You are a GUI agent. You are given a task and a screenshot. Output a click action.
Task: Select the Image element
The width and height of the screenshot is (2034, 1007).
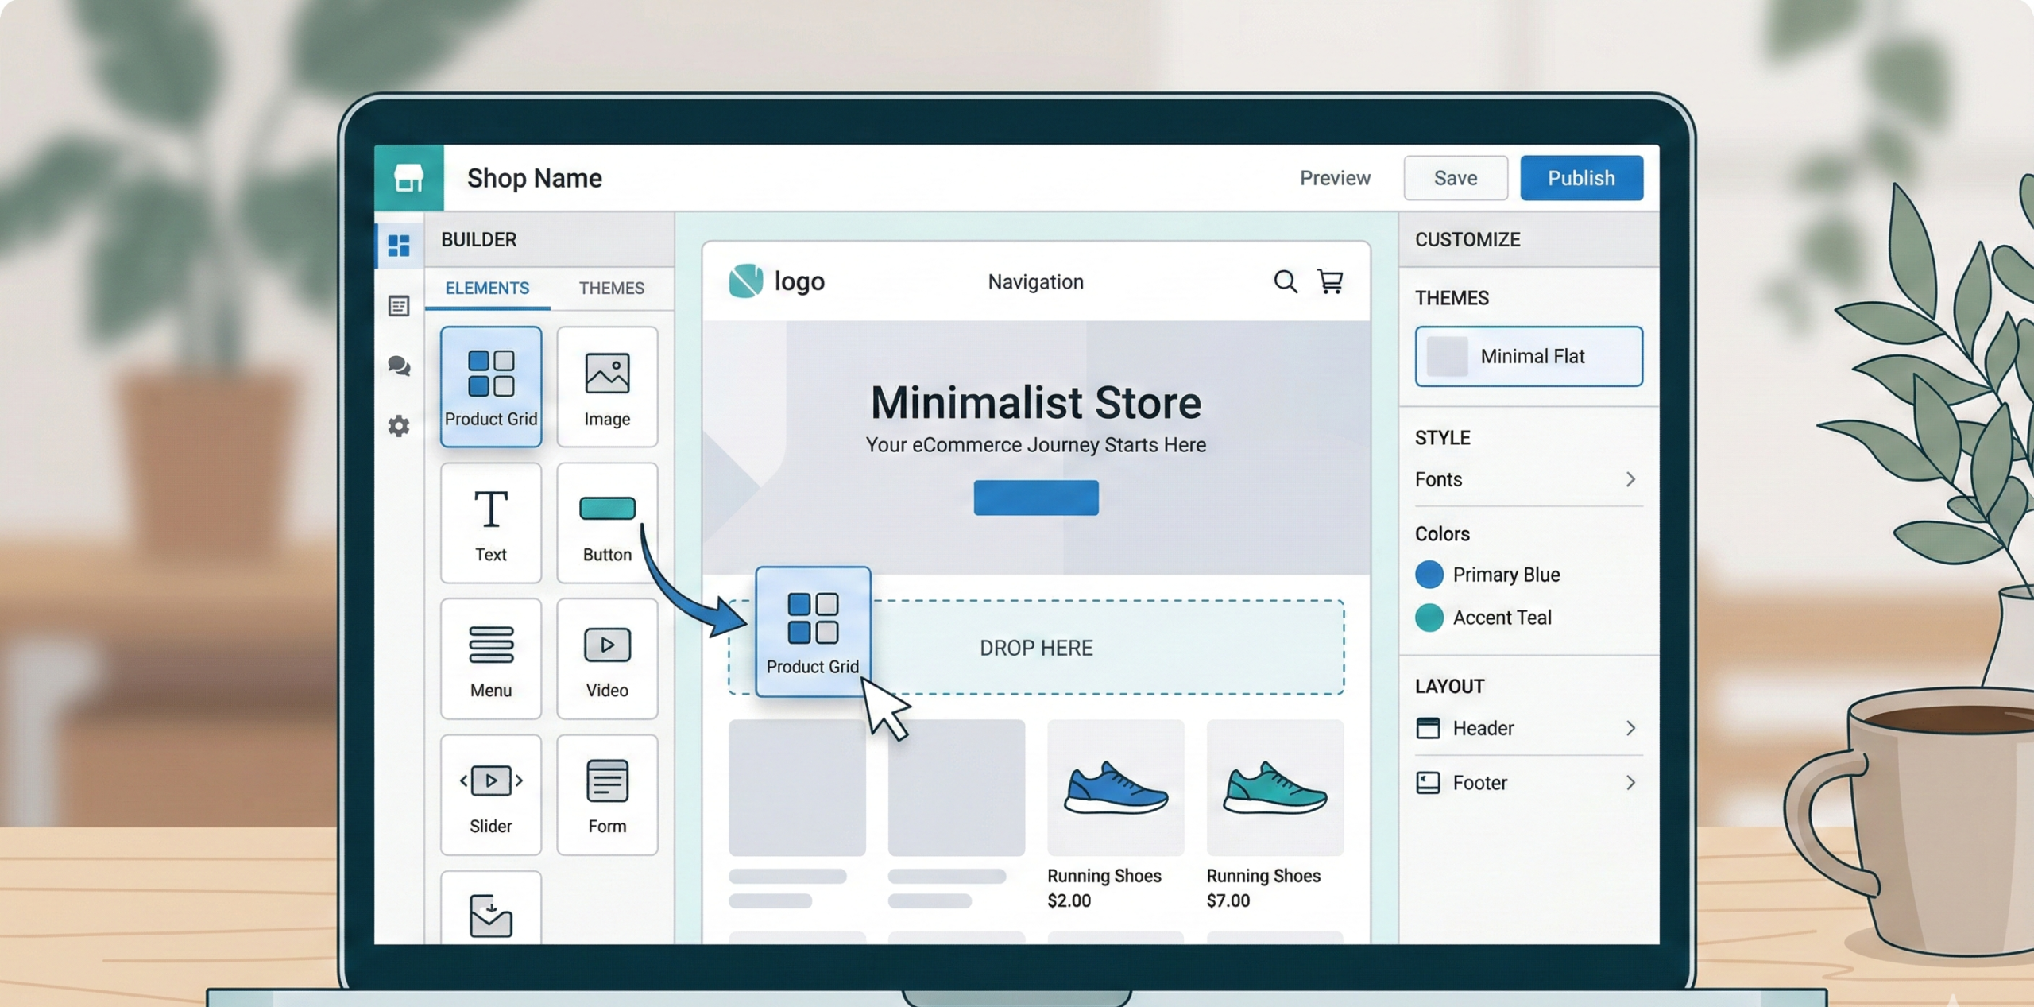606,387
